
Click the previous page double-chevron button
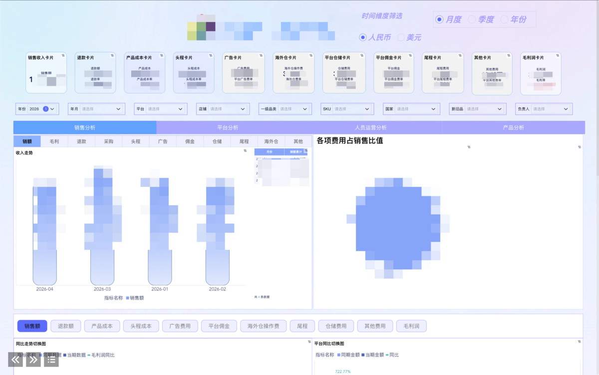15,360
